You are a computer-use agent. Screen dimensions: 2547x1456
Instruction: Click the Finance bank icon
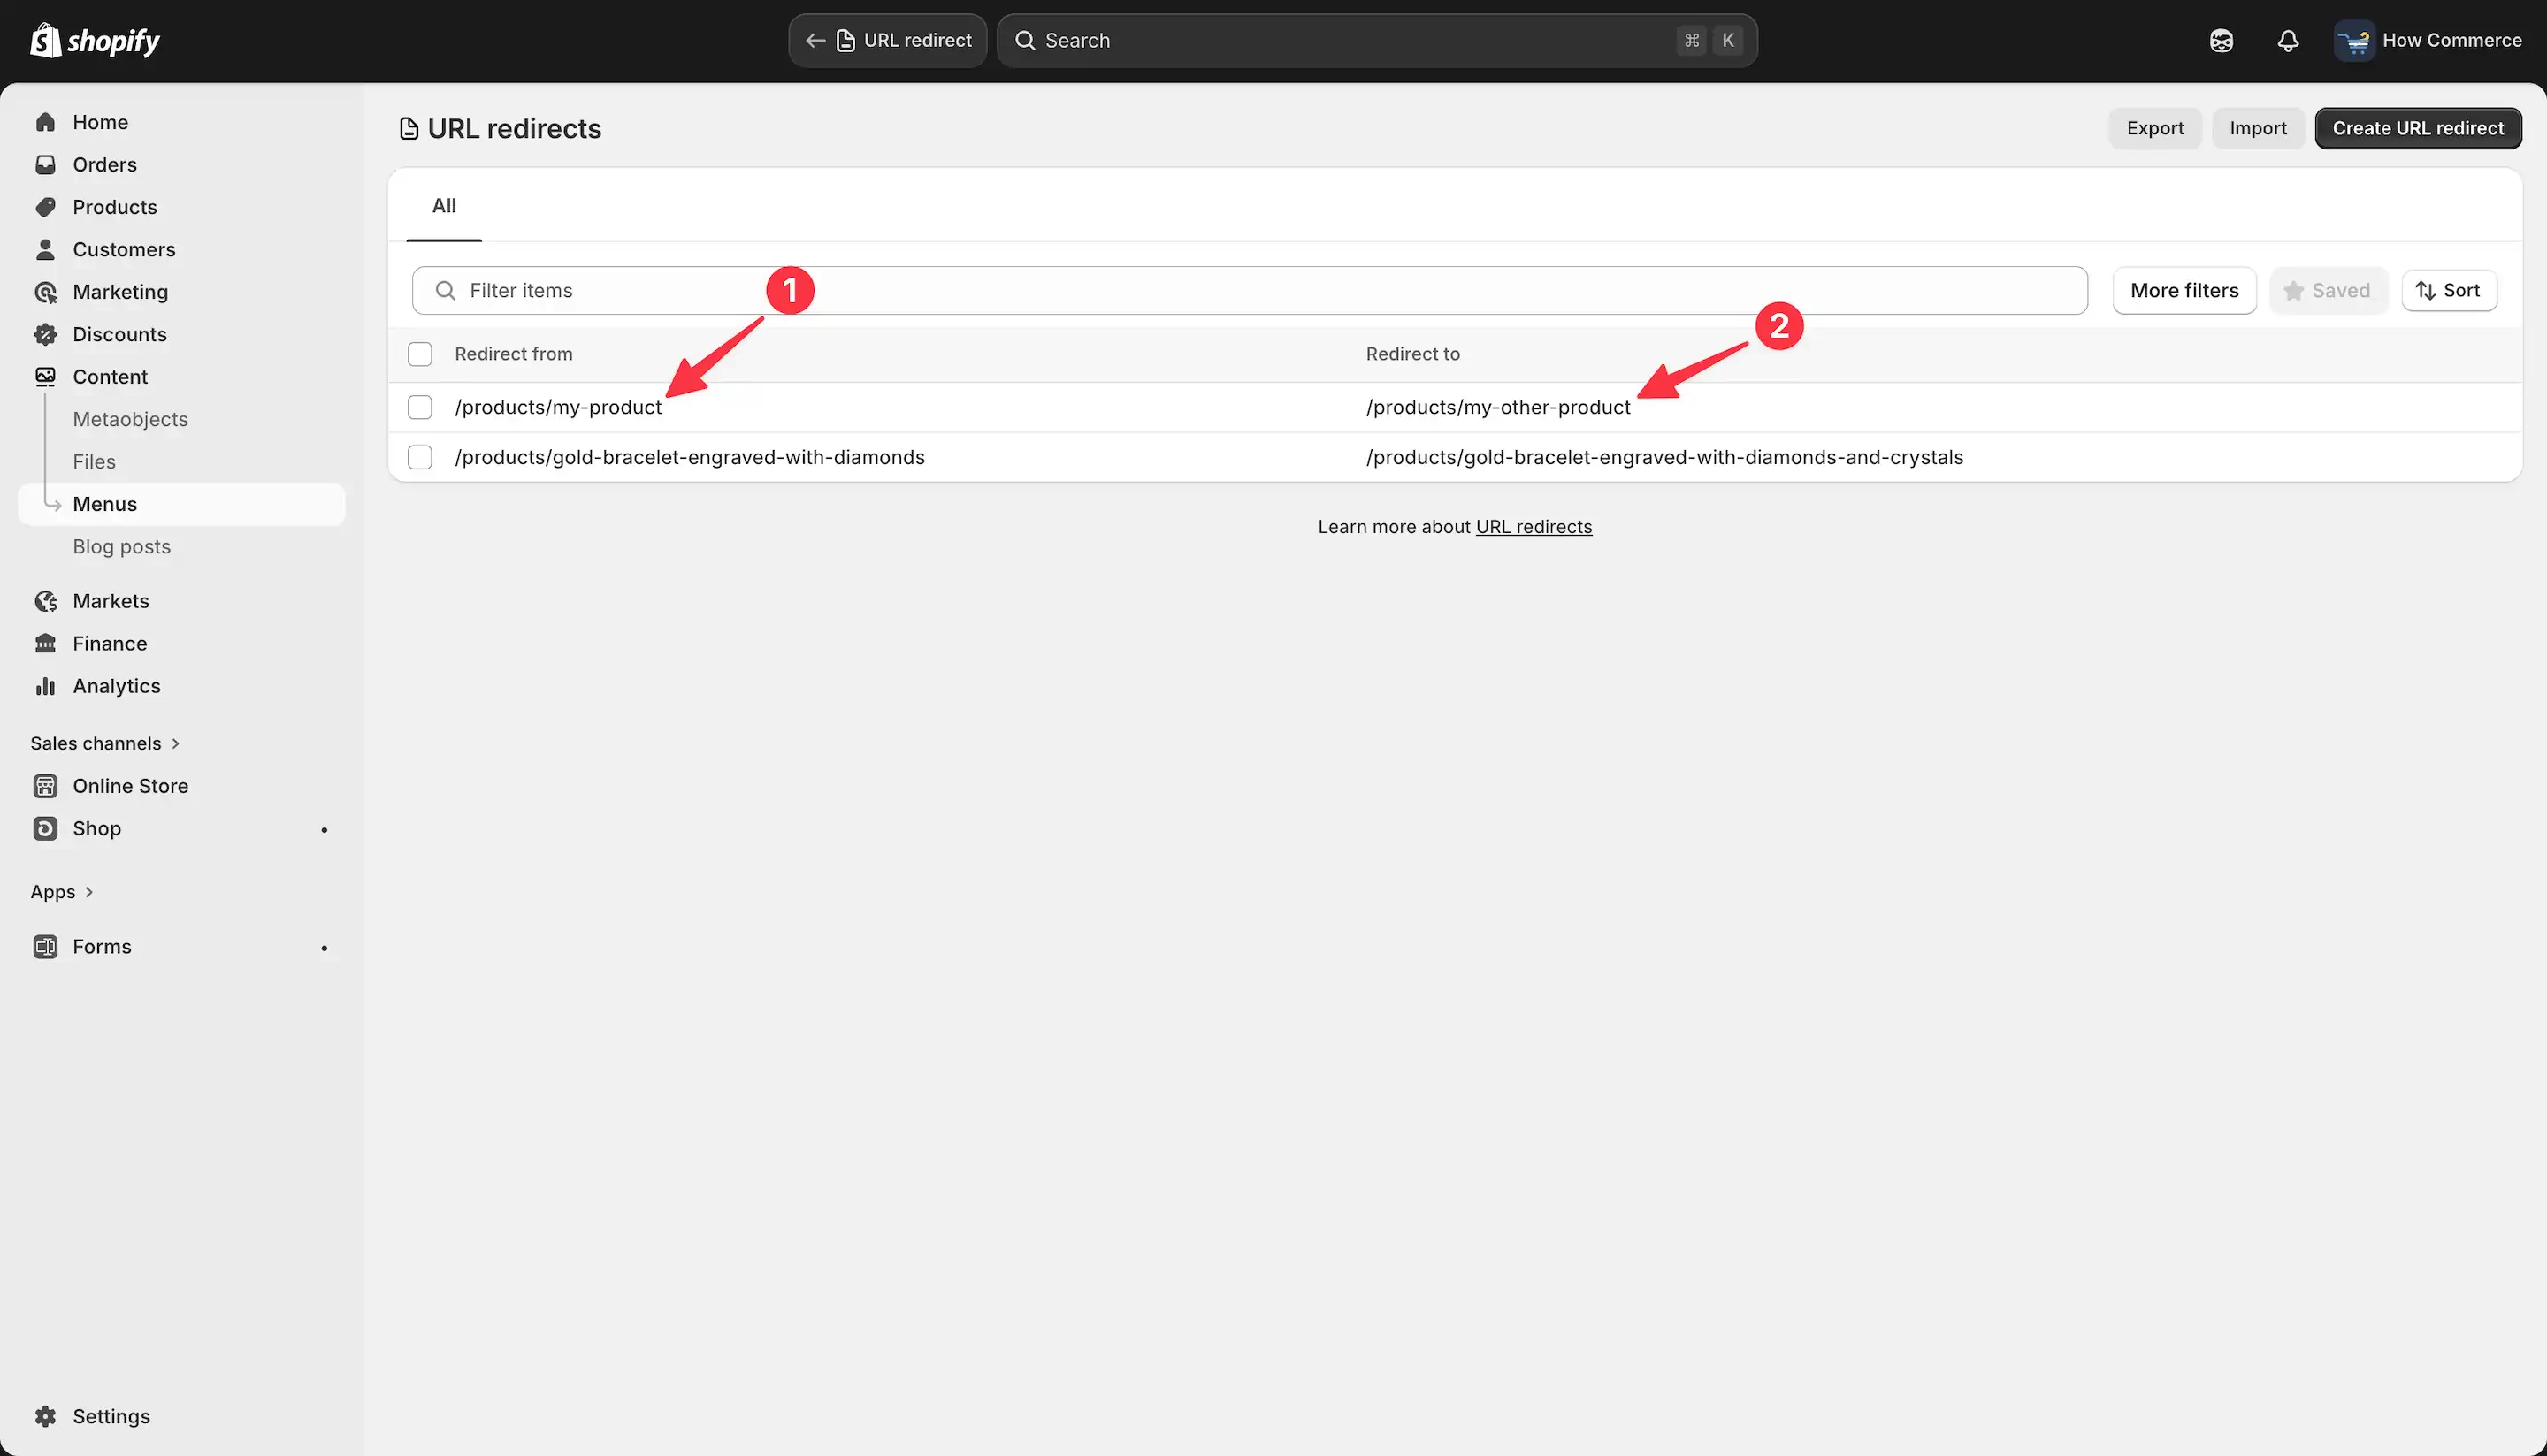45,643
